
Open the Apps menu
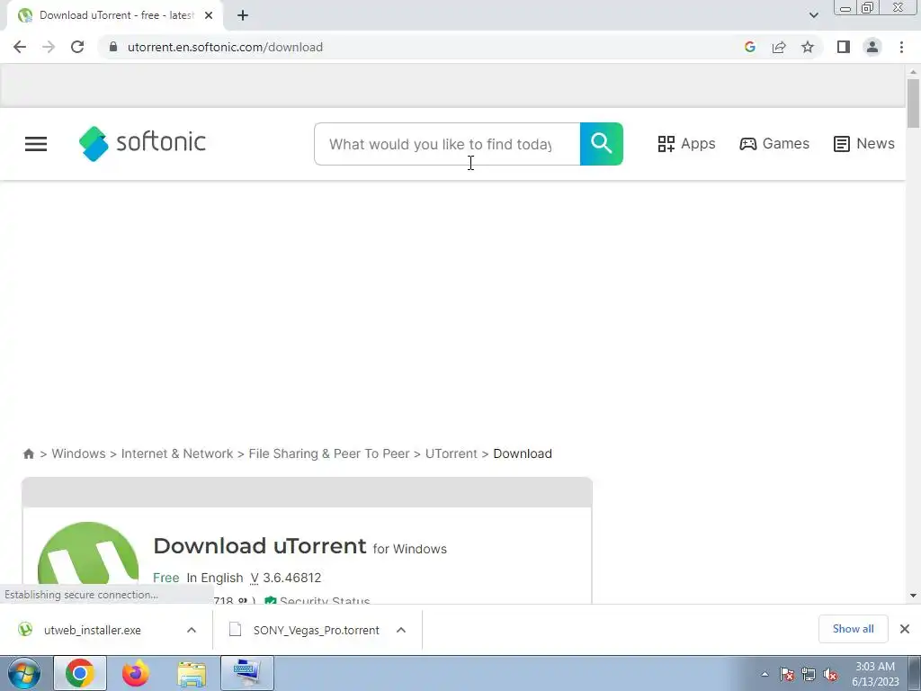(x=686, y=143)
